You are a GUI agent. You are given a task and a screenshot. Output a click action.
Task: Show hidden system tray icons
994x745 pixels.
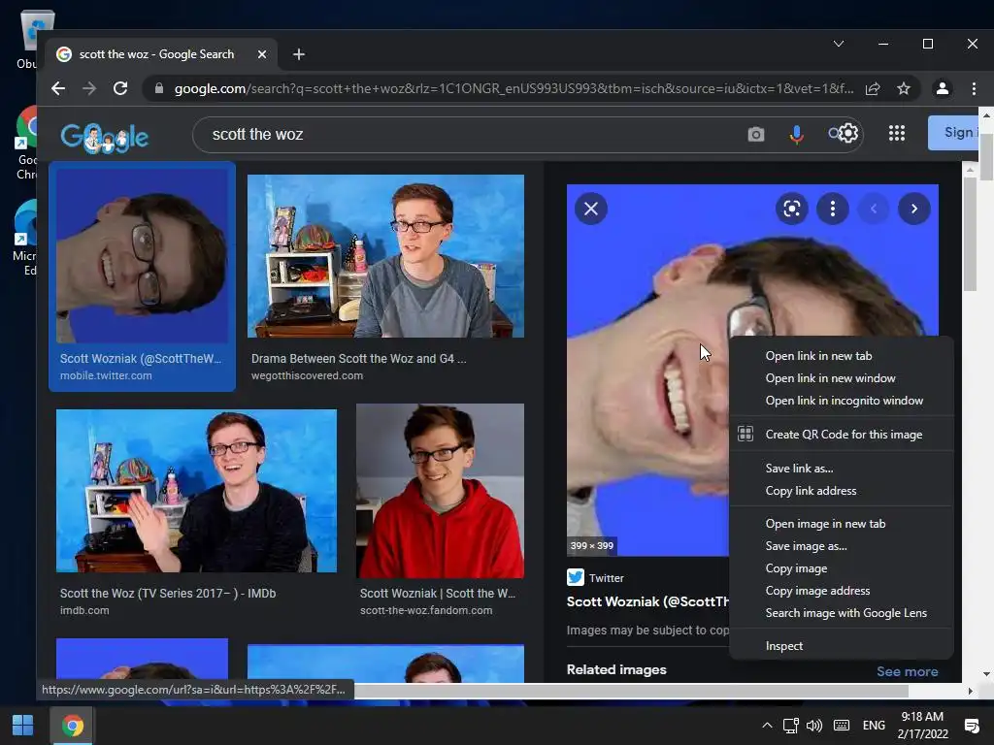point(767,726)
